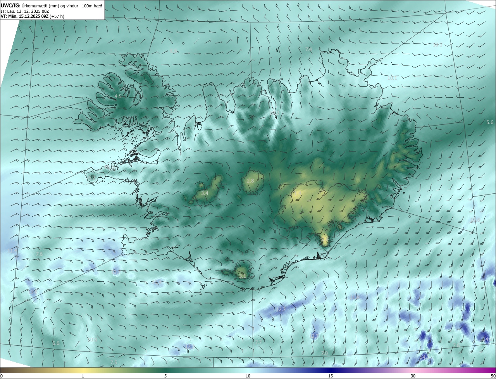Click the colorbar tick label 5

(165, 376)
